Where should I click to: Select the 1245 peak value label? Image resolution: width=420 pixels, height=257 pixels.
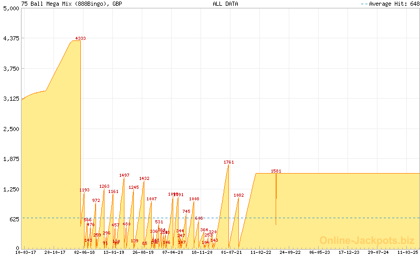pyautogui.click(x=133, y=187)
